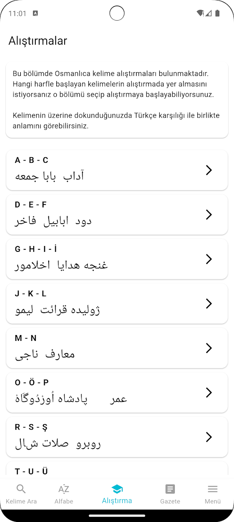Screen dimensions: 234x522
Task: Expand the J - K - L chevron
Action: tap(209, 304)
